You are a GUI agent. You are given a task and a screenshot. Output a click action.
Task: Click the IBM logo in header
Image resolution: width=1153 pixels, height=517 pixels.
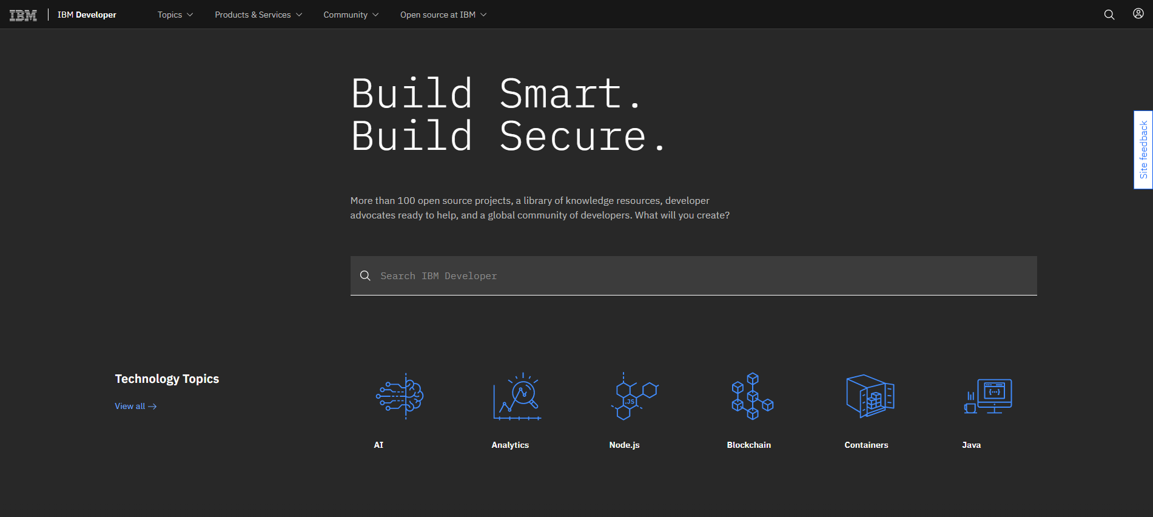tap(23, 15)
